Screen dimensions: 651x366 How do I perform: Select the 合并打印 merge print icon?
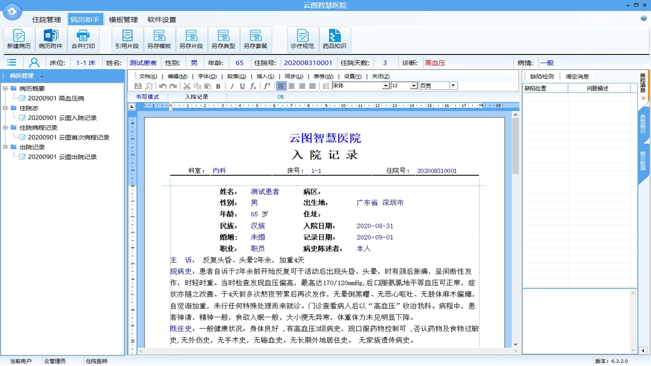[x=83, y=39]
